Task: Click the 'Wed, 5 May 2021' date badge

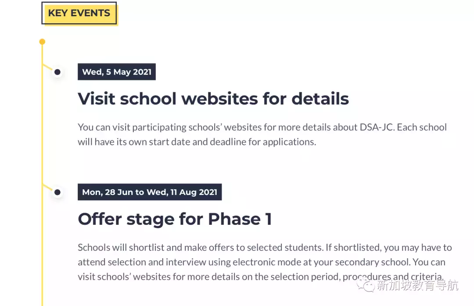Action: (x=117, y=72)
